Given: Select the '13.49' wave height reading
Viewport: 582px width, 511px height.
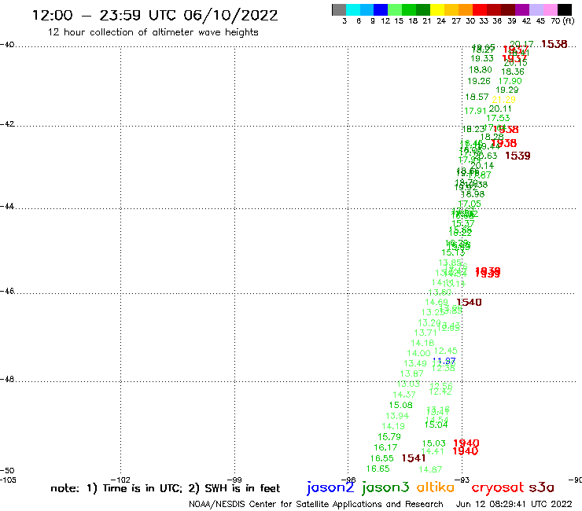Looking at the screenshot, I should coord(415,363).
